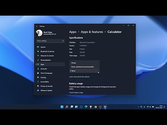
Task: Launch Cortana from the taskbar
Action: coord(81,107)
